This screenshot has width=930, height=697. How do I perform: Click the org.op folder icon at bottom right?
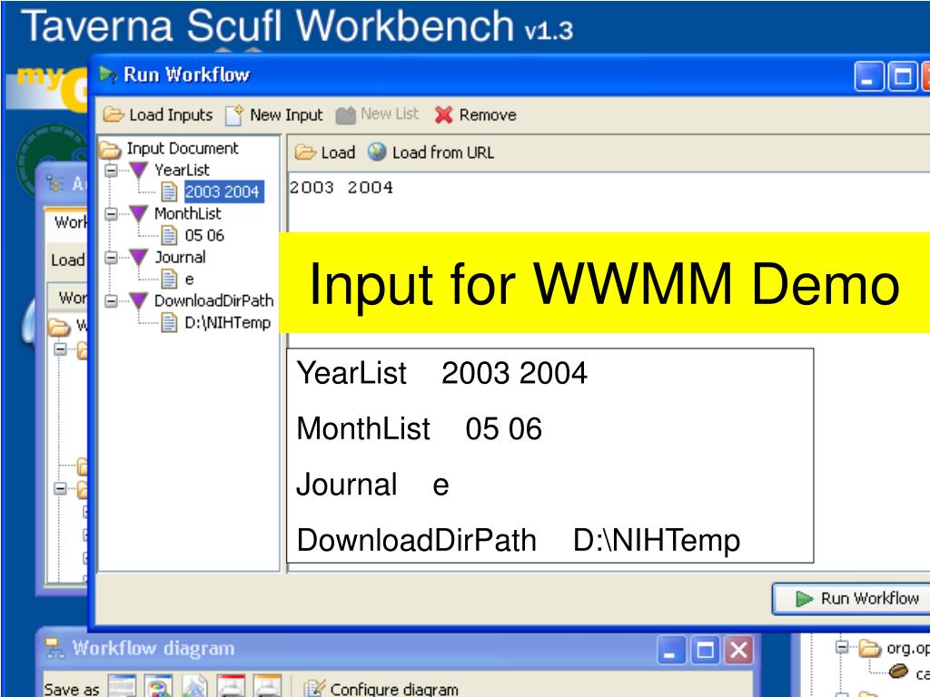pos(870,648)
